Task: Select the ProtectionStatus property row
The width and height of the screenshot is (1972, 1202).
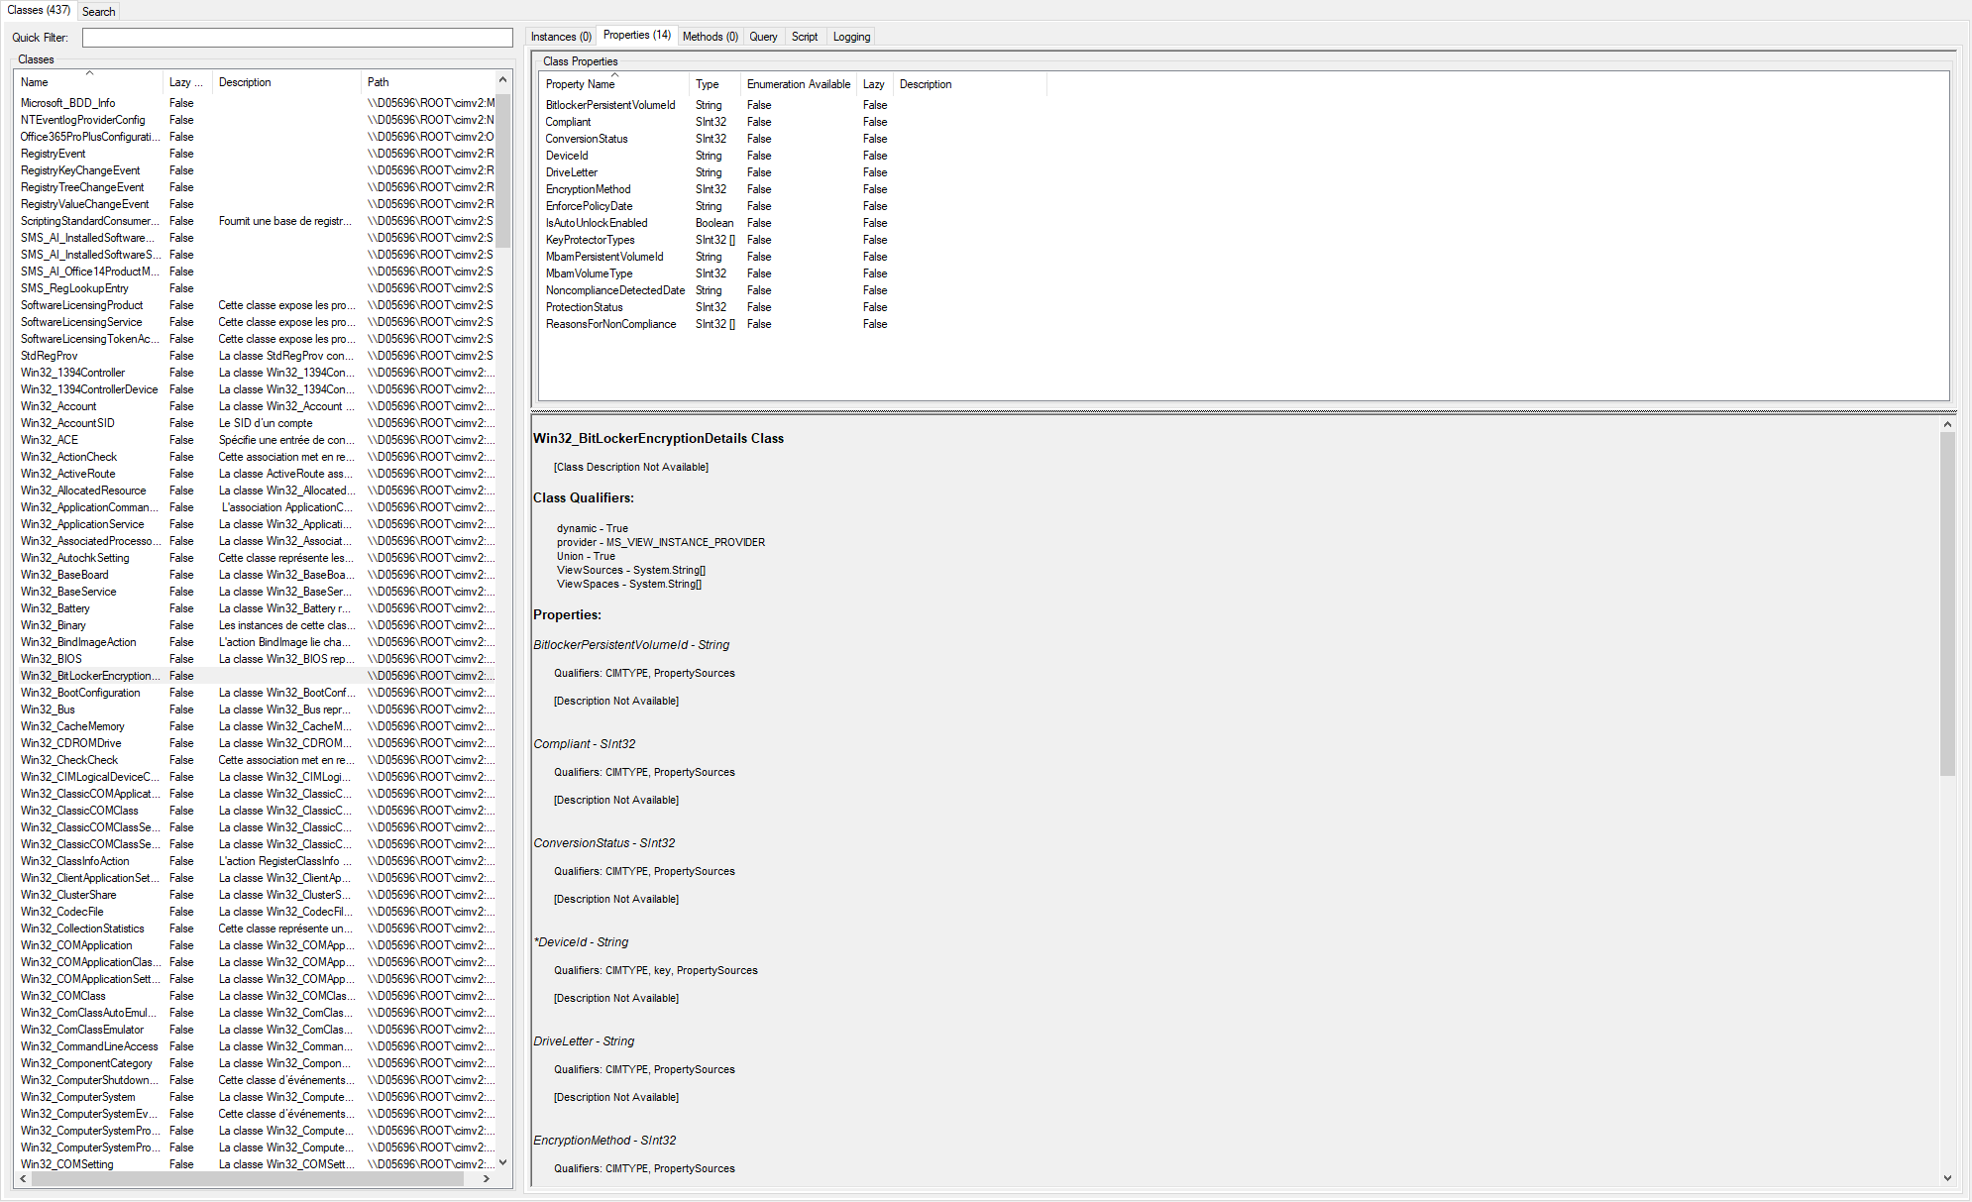Action: pyautogui.click(x=584, y=307)
